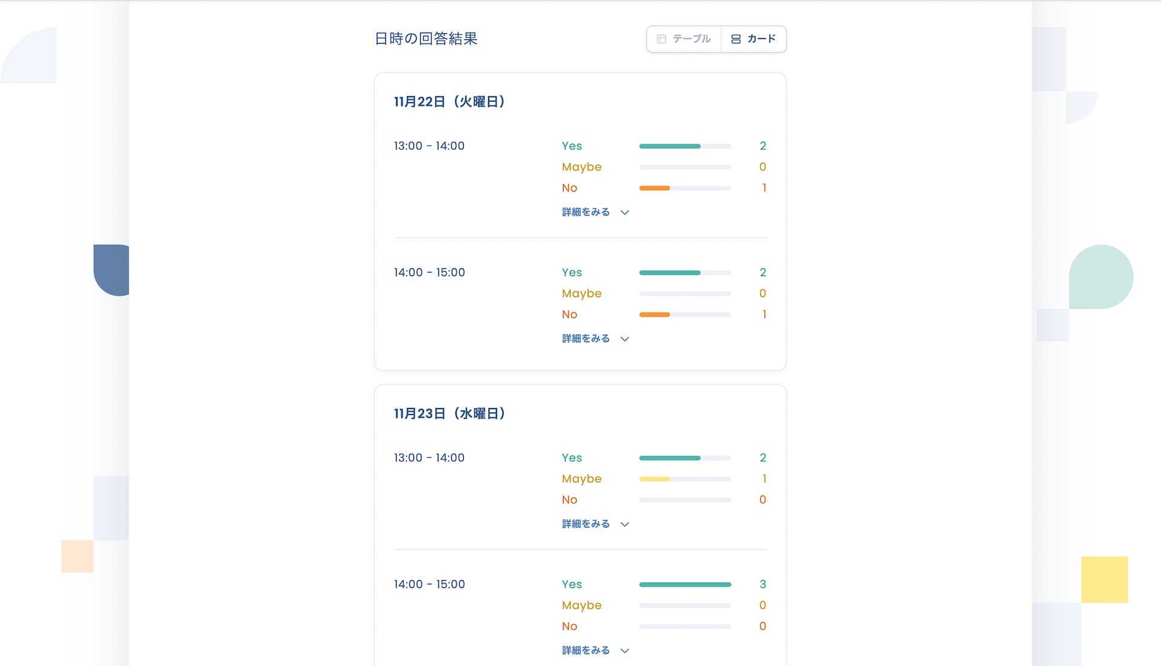Click Maybe label for Nov 22 14:00 - 15:00
1161x666 pixels.
pyautogui.click(x=582, y=293)
